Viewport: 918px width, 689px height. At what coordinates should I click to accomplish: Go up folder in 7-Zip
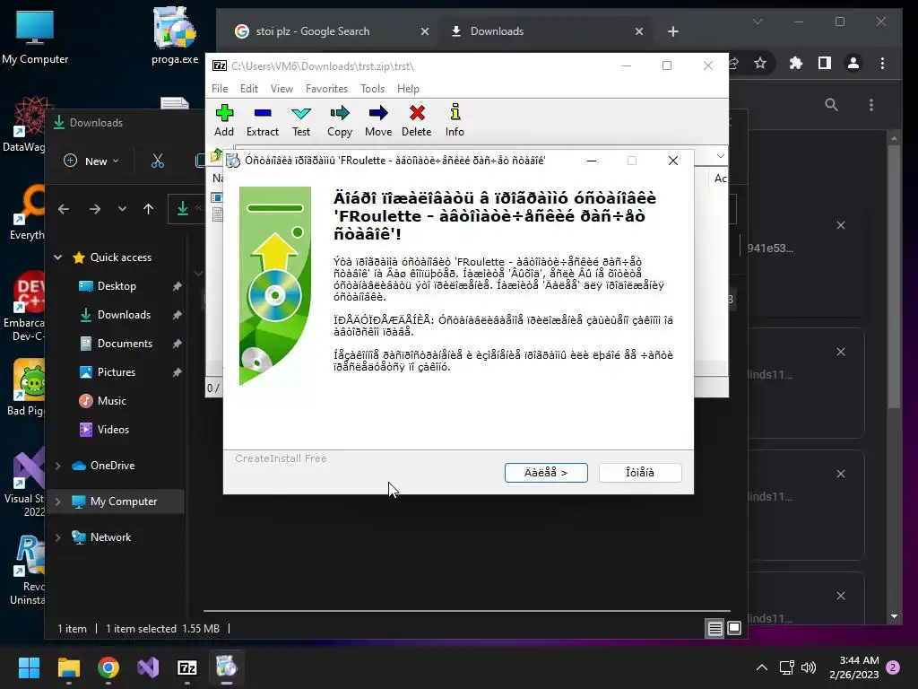click(x=216, y=155)
